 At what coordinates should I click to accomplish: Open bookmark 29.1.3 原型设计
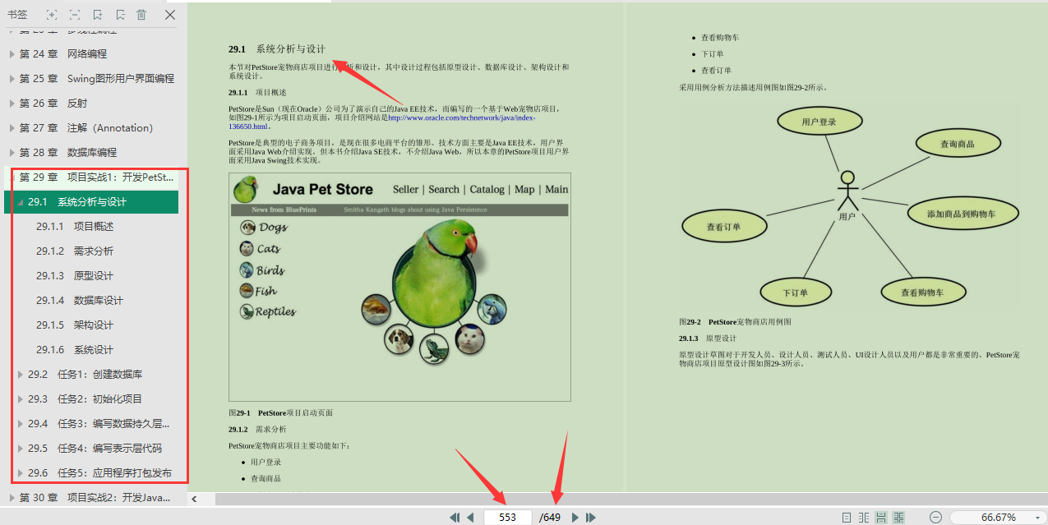(x=75, y=276)
